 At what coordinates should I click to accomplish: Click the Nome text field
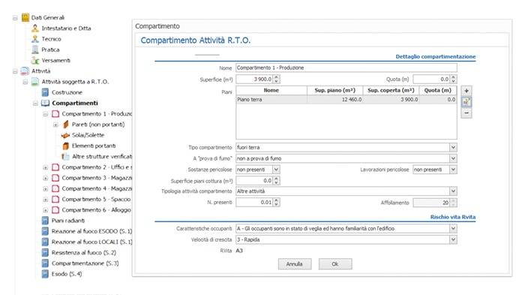(346, 68)
